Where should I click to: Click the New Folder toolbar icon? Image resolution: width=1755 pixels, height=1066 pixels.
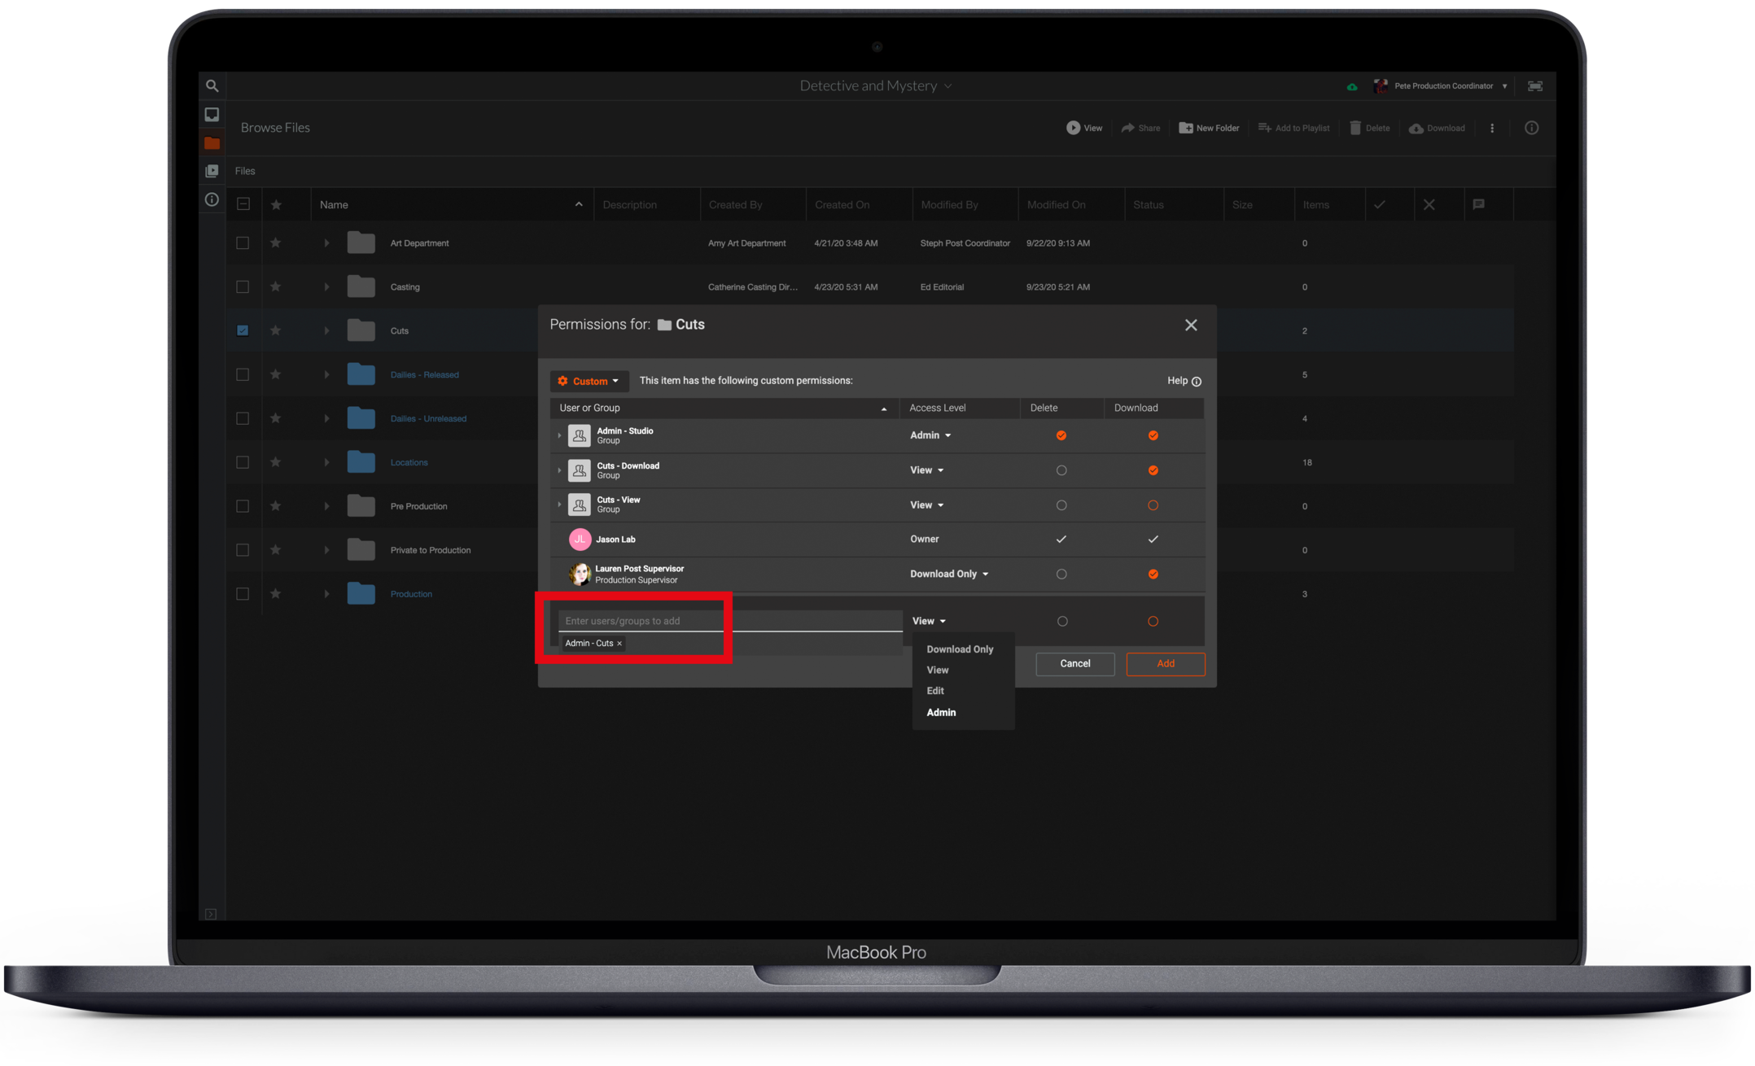[1186, 128]
